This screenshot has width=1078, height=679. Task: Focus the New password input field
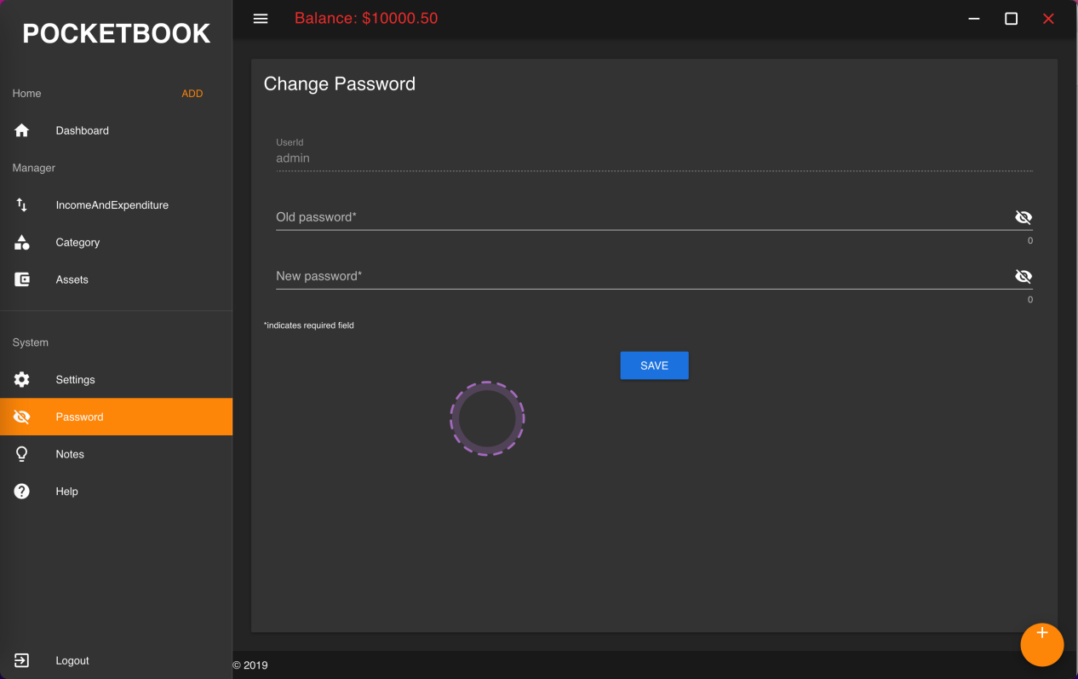[639, 276]
